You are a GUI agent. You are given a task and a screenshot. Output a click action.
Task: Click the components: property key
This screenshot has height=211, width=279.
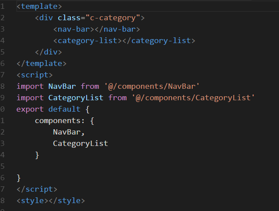[60, 121]
